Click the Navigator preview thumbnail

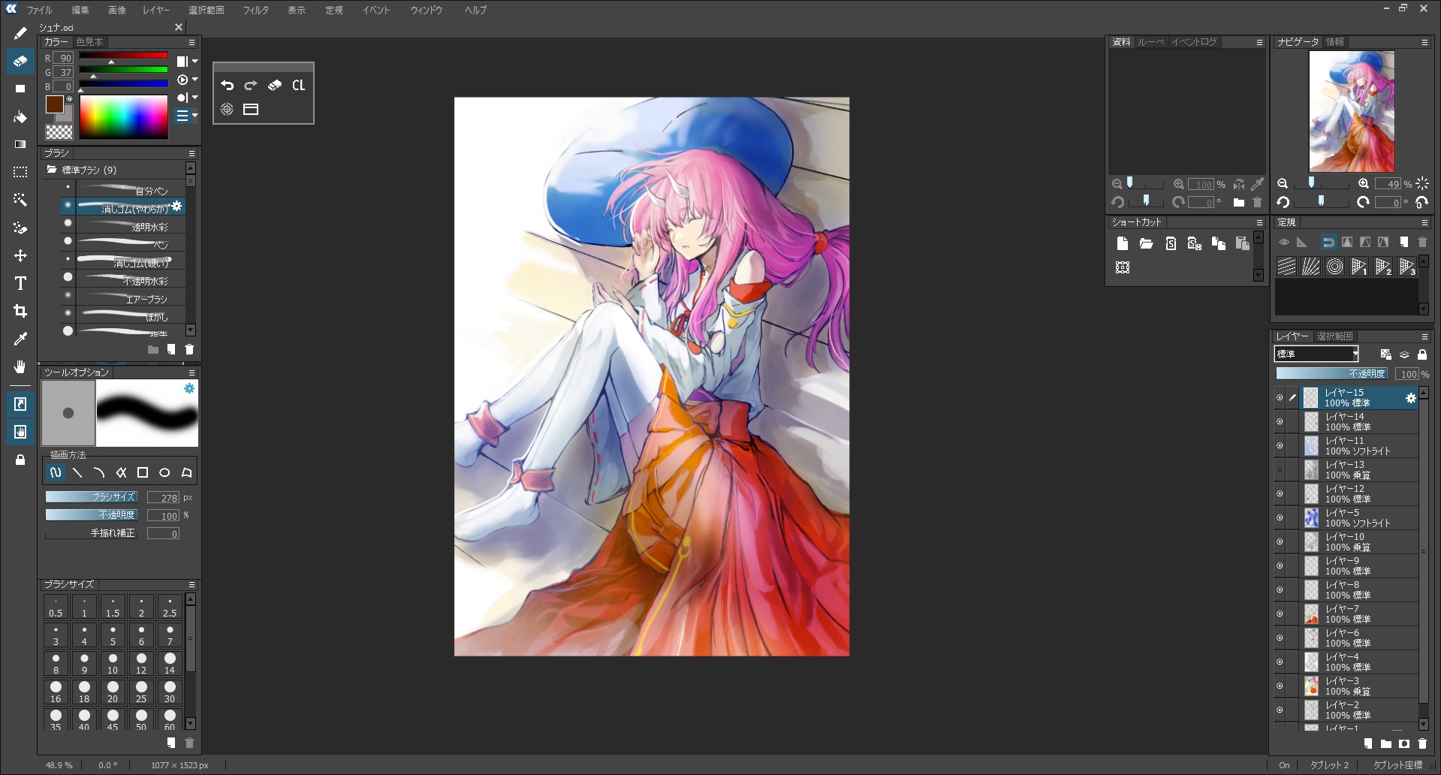[1352, 112]
